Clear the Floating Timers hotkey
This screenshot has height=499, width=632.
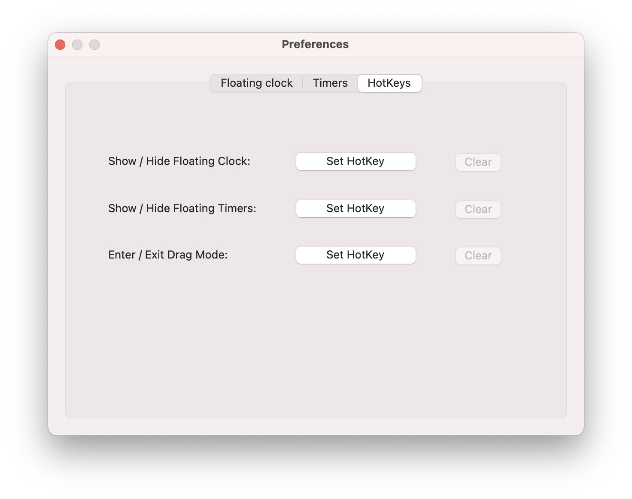[x=478, y=210]
